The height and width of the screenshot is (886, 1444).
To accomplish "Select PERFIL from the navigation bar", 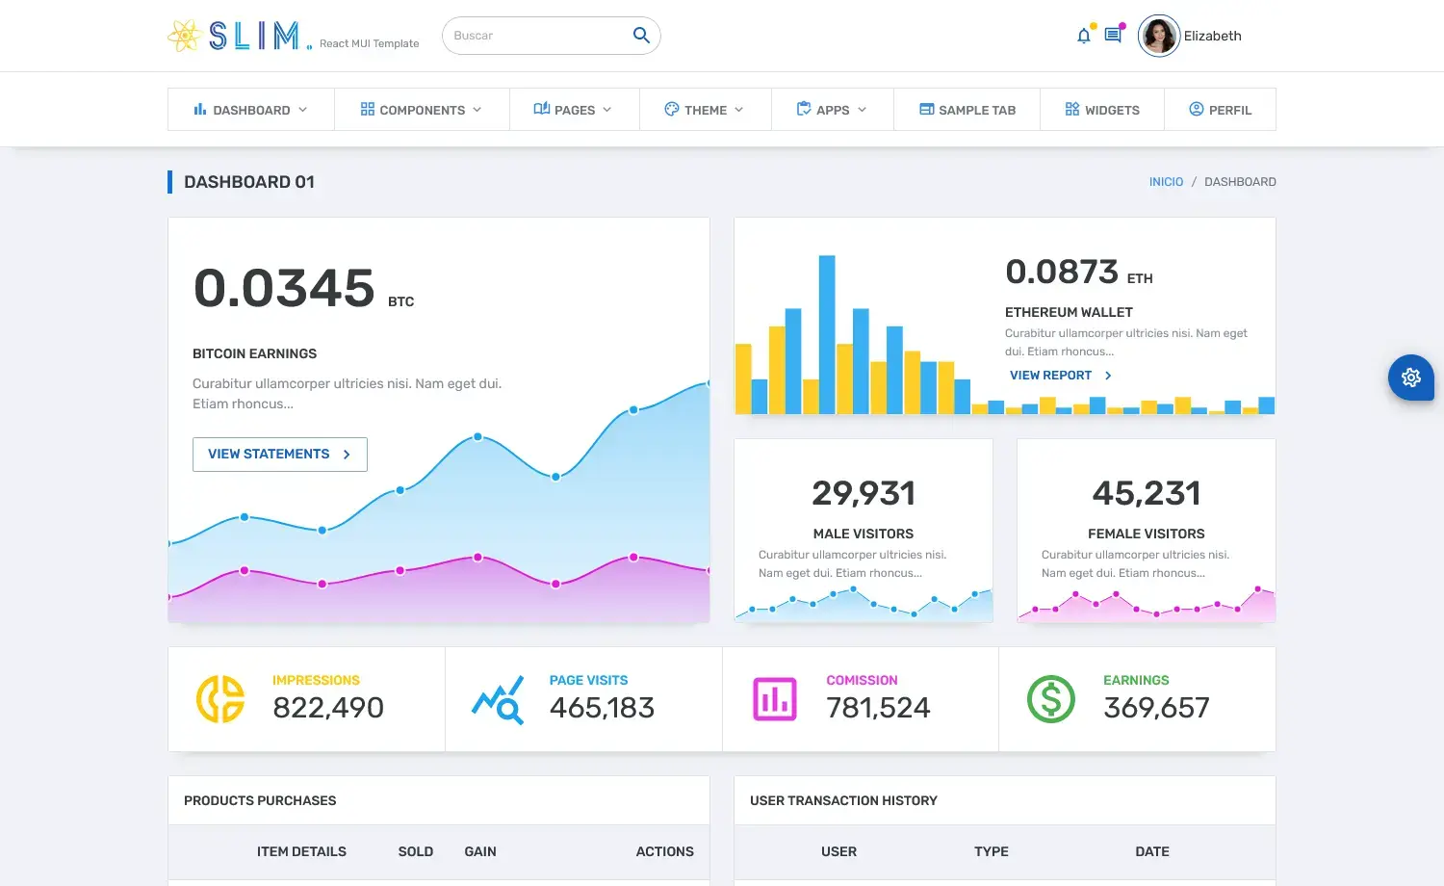I will [1220, 109].
